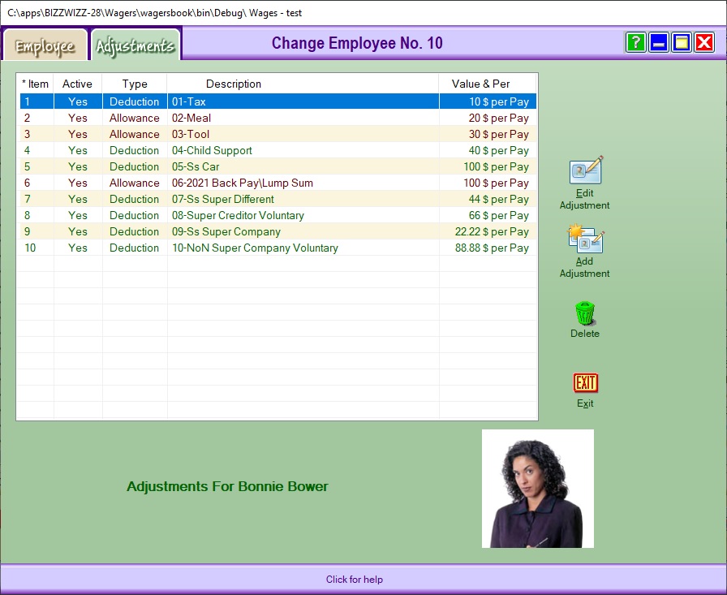Open help with the green question mark
Image resolution: width=727 pixels, height=595 pixels.
pos(635,43)
